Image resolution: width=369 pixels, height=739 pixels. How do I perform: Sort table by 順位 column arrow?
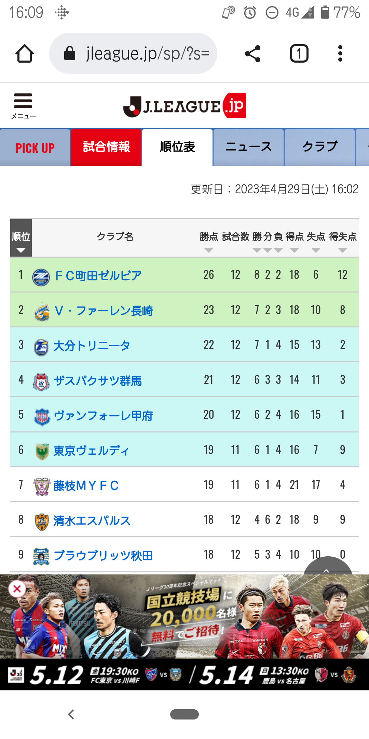coord(21,250)
